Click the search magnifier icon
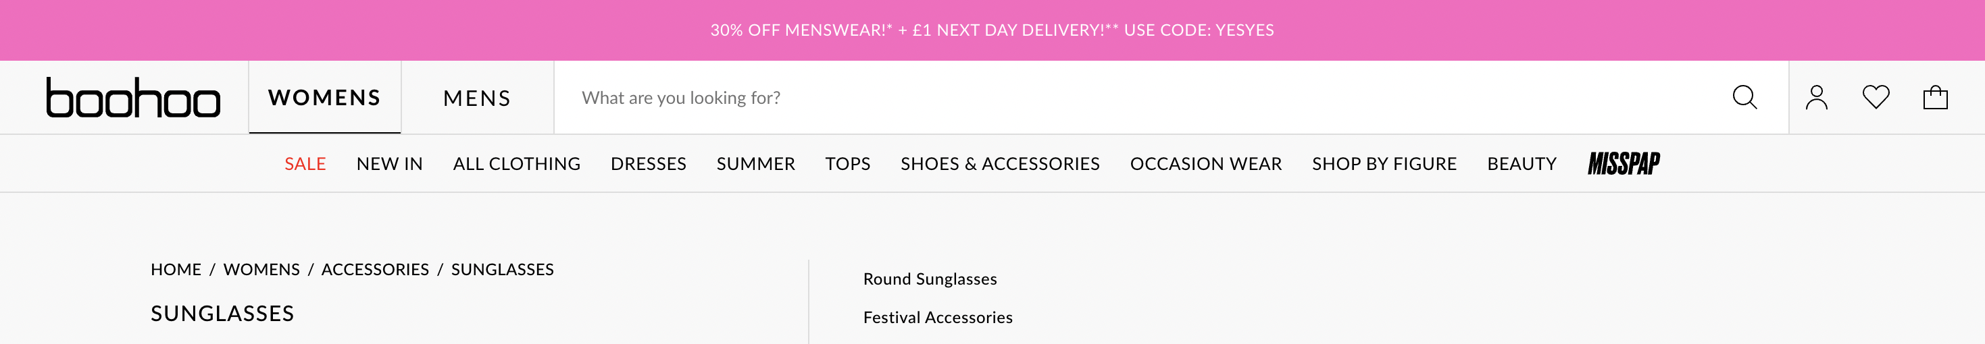Viewport: 1985px width, 344px height. coord(1744,98)
